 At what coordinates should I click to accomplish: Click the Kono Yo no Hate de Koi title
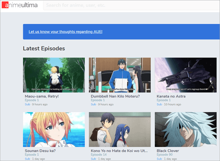(x=119, y=151)
